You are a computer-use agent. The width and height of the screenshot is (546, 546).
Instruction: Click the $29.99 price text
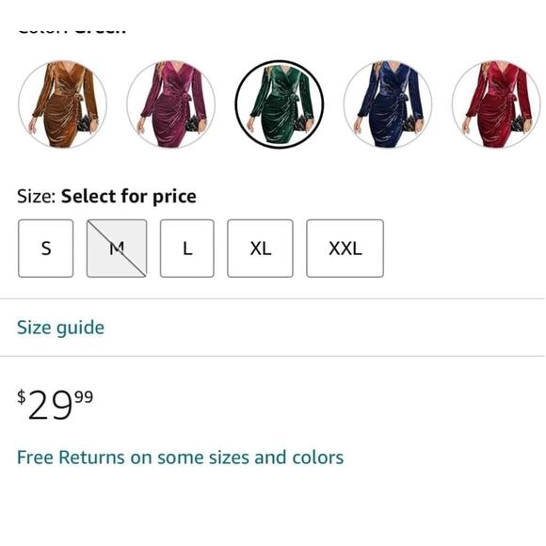tap(55, 404)
